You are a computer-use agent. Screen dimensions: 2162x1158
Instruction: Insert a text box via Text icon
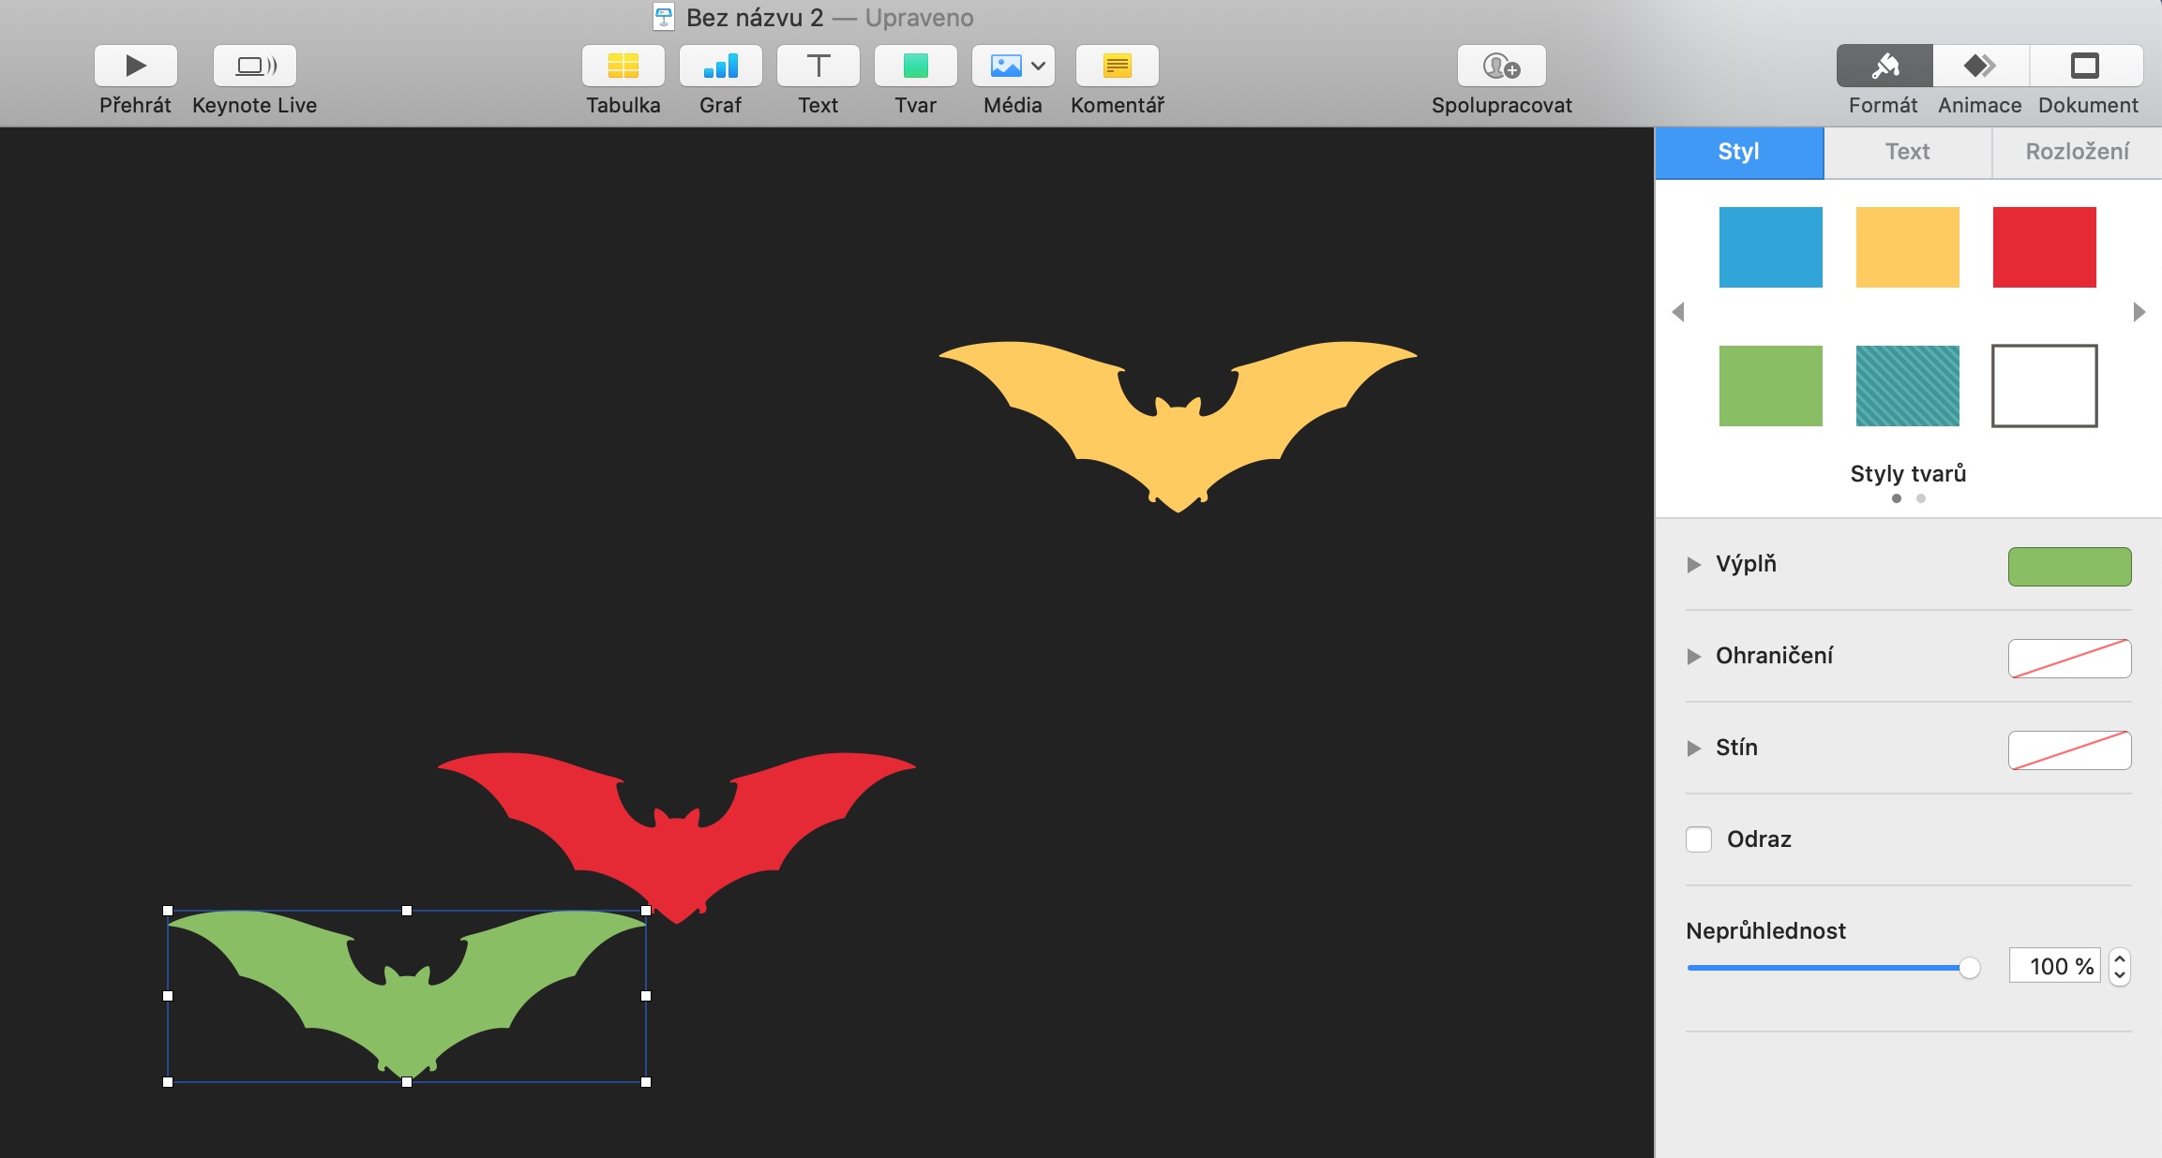tap(818, 66)
